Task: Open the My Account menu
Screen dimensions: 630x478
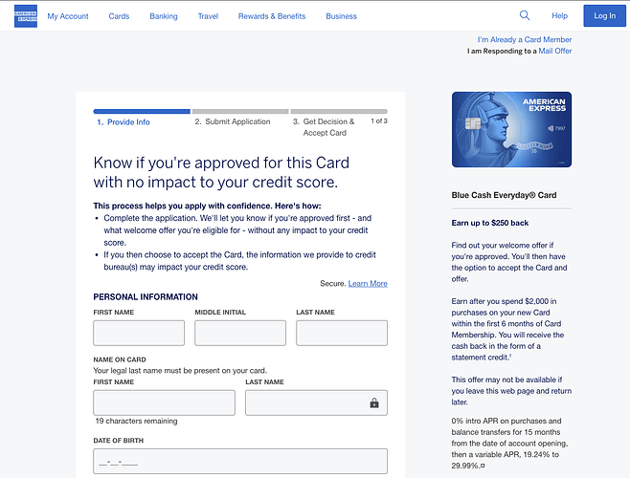Action: (67, 16)
